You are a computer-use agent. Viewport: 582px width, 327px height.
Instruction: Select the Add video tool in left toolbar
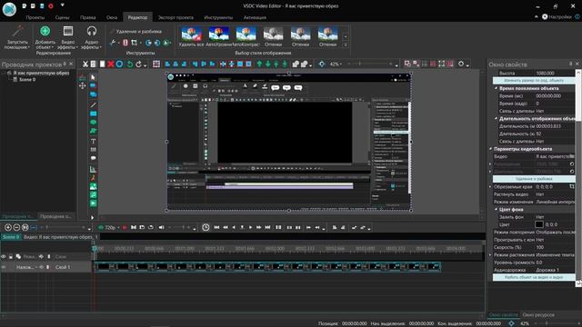coord(93,203)
